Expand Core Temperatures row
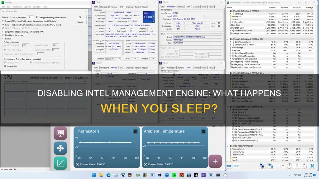The height and width of the screenshot is (179, 319). point(231,42)
